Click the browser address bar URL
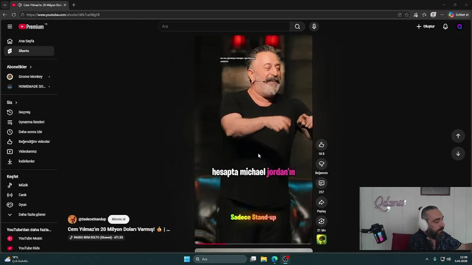The height and width of the screenshot is (265, 472). tap(63, 15)
